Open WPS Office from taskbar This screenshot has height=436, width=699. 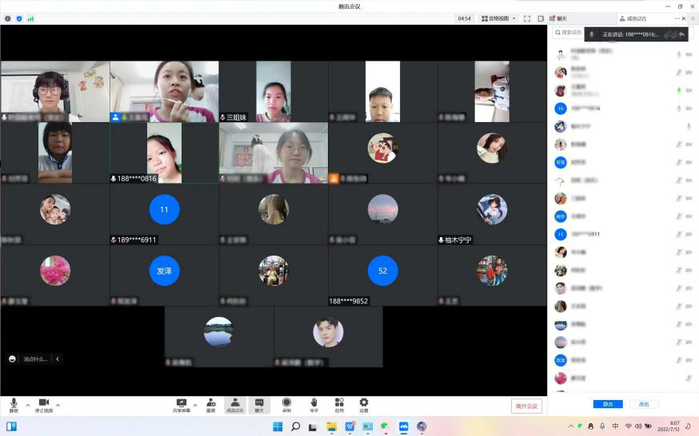tap(350, 426)
